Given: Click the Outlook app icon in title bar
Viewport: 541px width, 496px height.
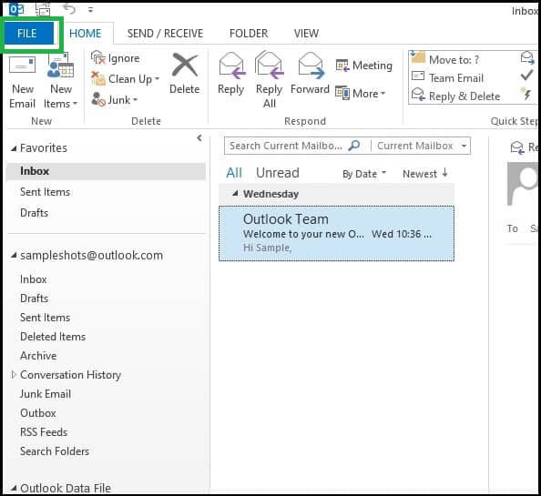Looking at the screenshot, I should [15, 9].
